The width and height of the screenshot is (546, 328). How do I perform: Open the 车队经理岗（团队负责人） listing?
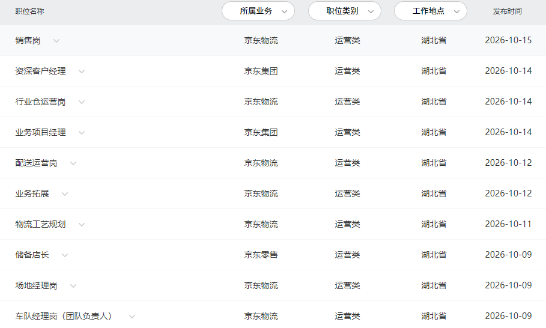pos(64,316)
